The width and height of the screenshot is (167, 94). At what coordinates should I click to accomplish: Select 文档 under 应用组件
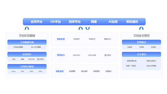pyautogui.click(x=14, y=59)
